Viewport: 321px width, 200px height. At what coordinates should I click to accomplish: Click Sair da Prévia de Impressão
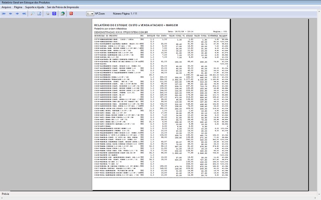click(x=63, y=7)
